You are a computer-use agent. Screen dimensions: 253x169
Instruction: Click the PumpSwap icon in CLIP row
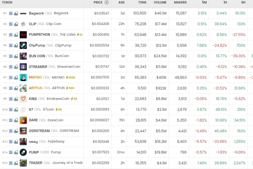pyautogui.click(x=16, y=24)
